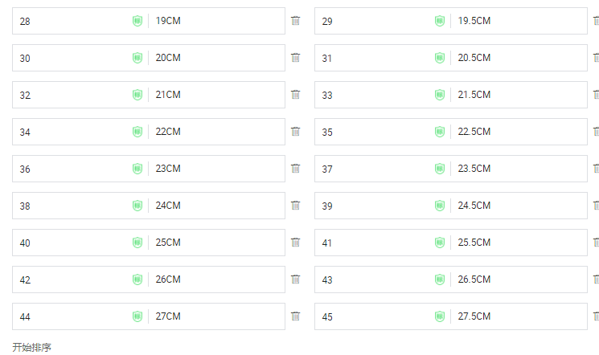Select the size field containing 41

click(374, 243)
